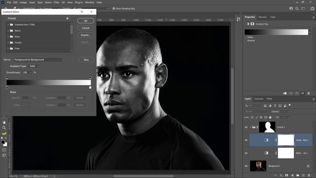Viewport: 316px width, 178px height.
Task: Toggle layer visibility from Properties panel
Action: (303, 93)
